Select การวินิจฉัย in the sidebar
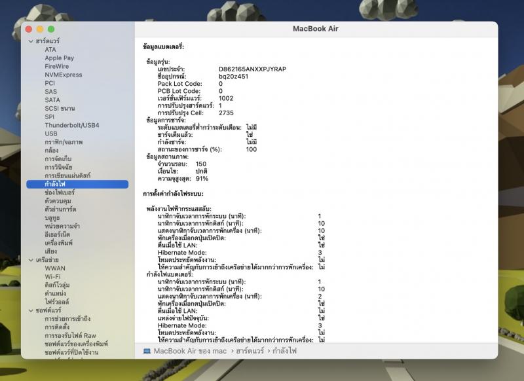This screenshot has height=381, width=524. tap(58, 167)
